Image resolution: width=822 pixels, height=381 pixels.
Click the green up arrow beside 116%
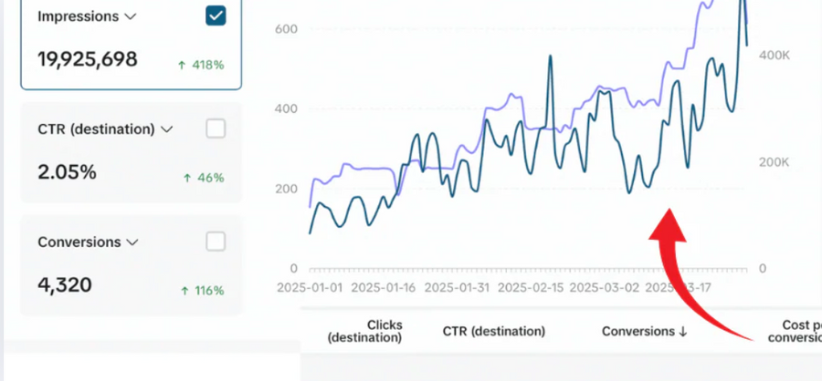click(x=184, y=291)
